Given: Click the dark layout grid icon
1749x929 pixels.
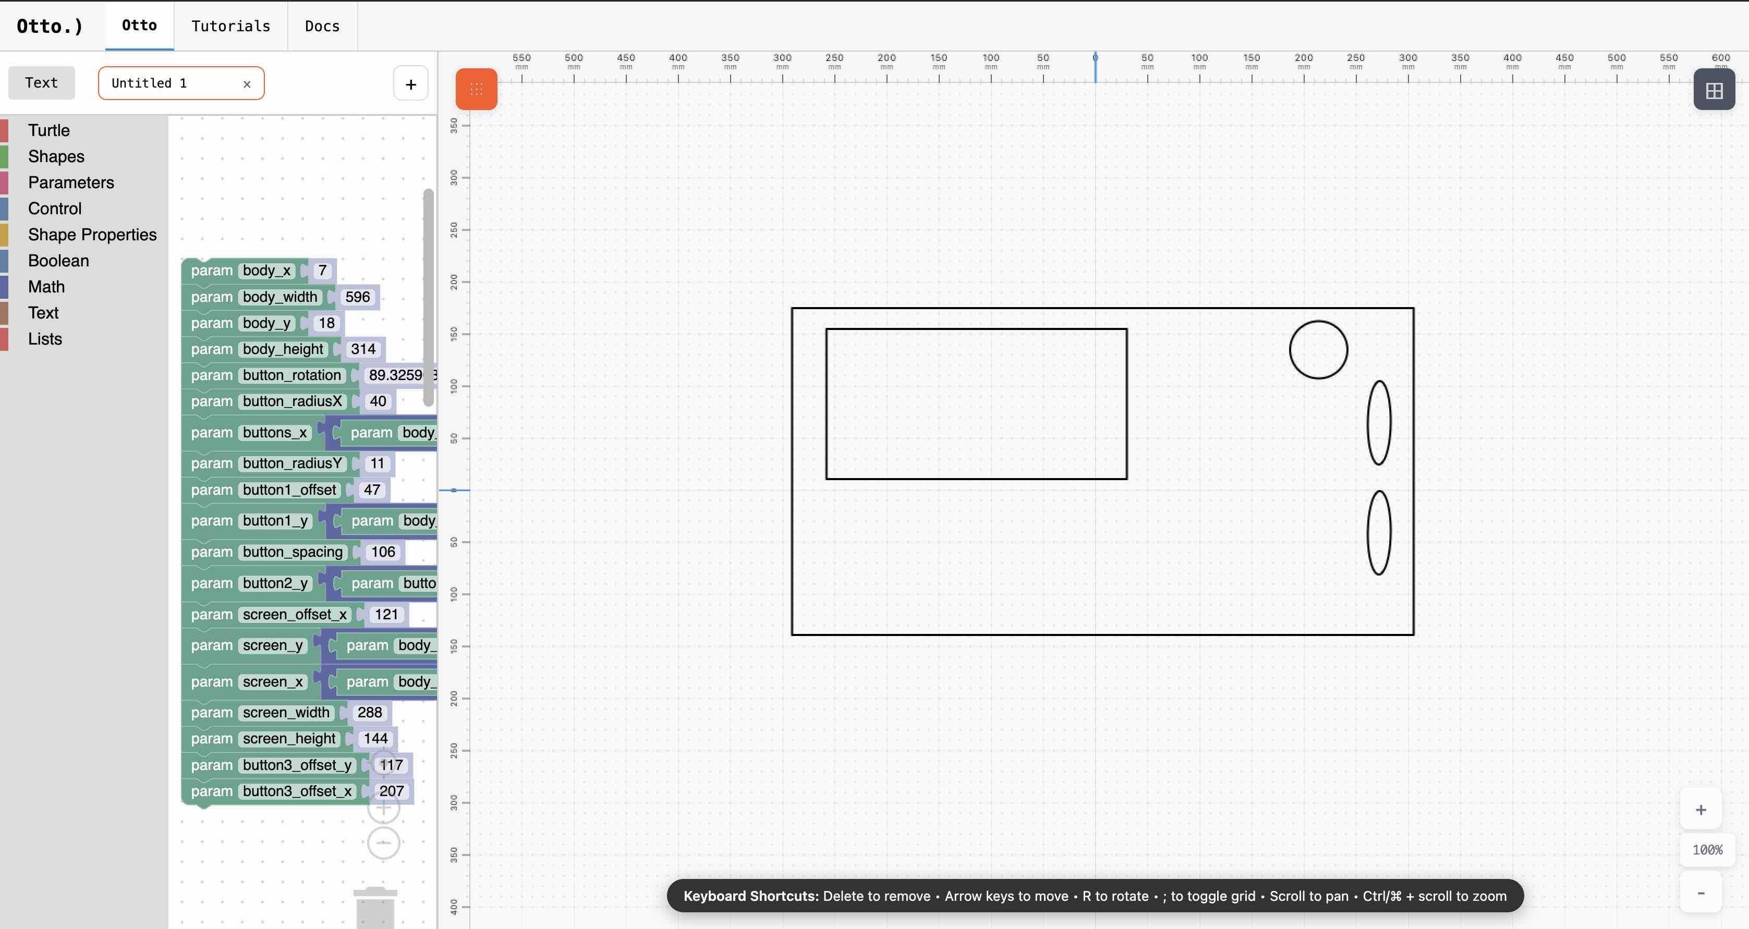Looking at the screenshot, I should click(x=1714, y=90).
